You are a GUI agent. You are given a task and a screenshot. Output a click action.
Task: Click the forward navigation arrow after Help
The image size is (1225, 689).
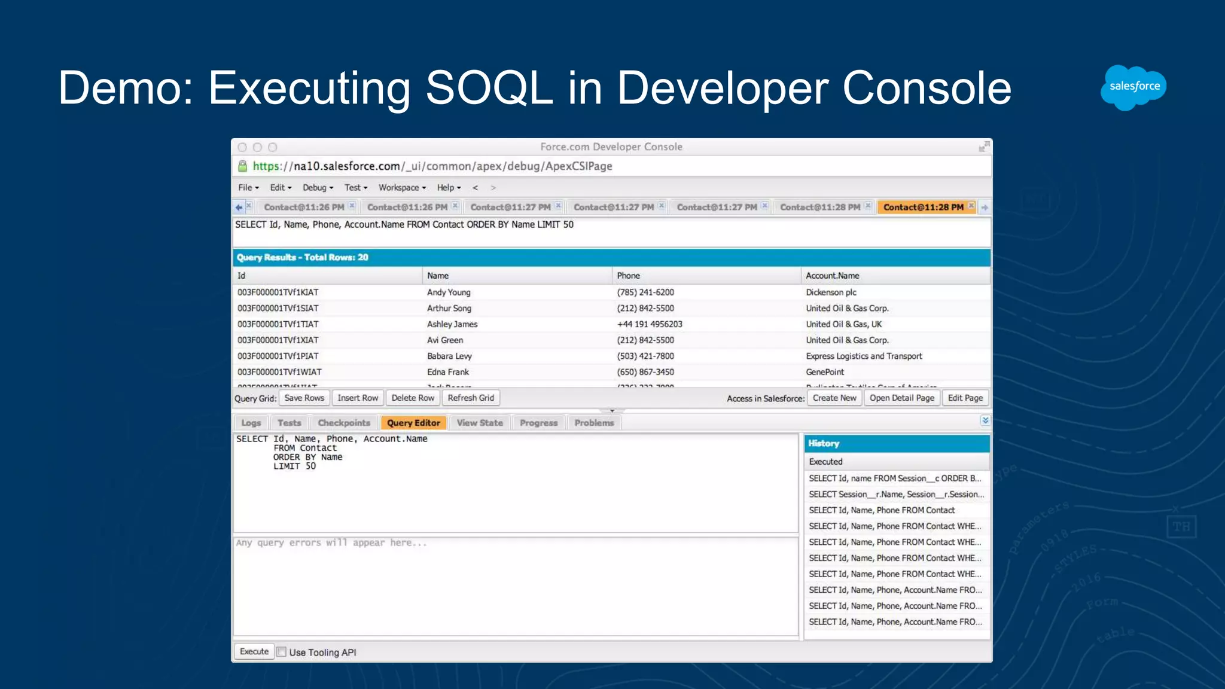tap(493, 188)
